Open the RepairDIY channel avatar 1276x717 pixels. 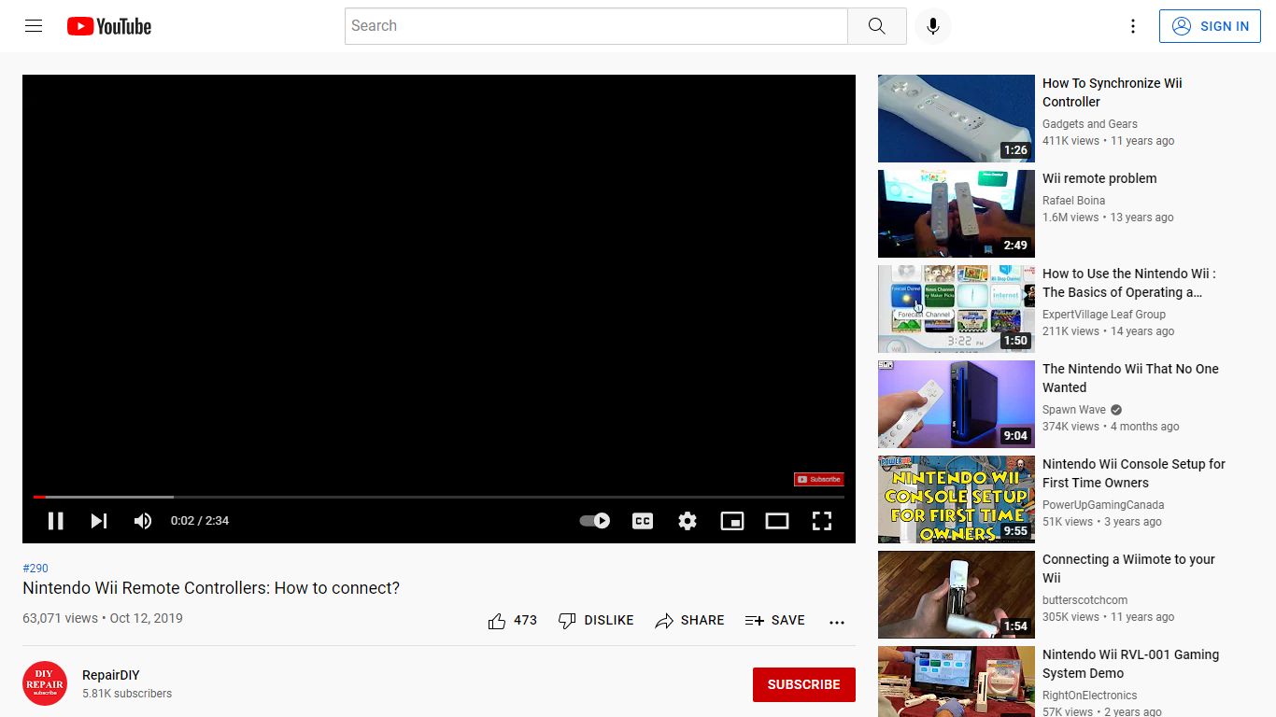coord(45,683)
